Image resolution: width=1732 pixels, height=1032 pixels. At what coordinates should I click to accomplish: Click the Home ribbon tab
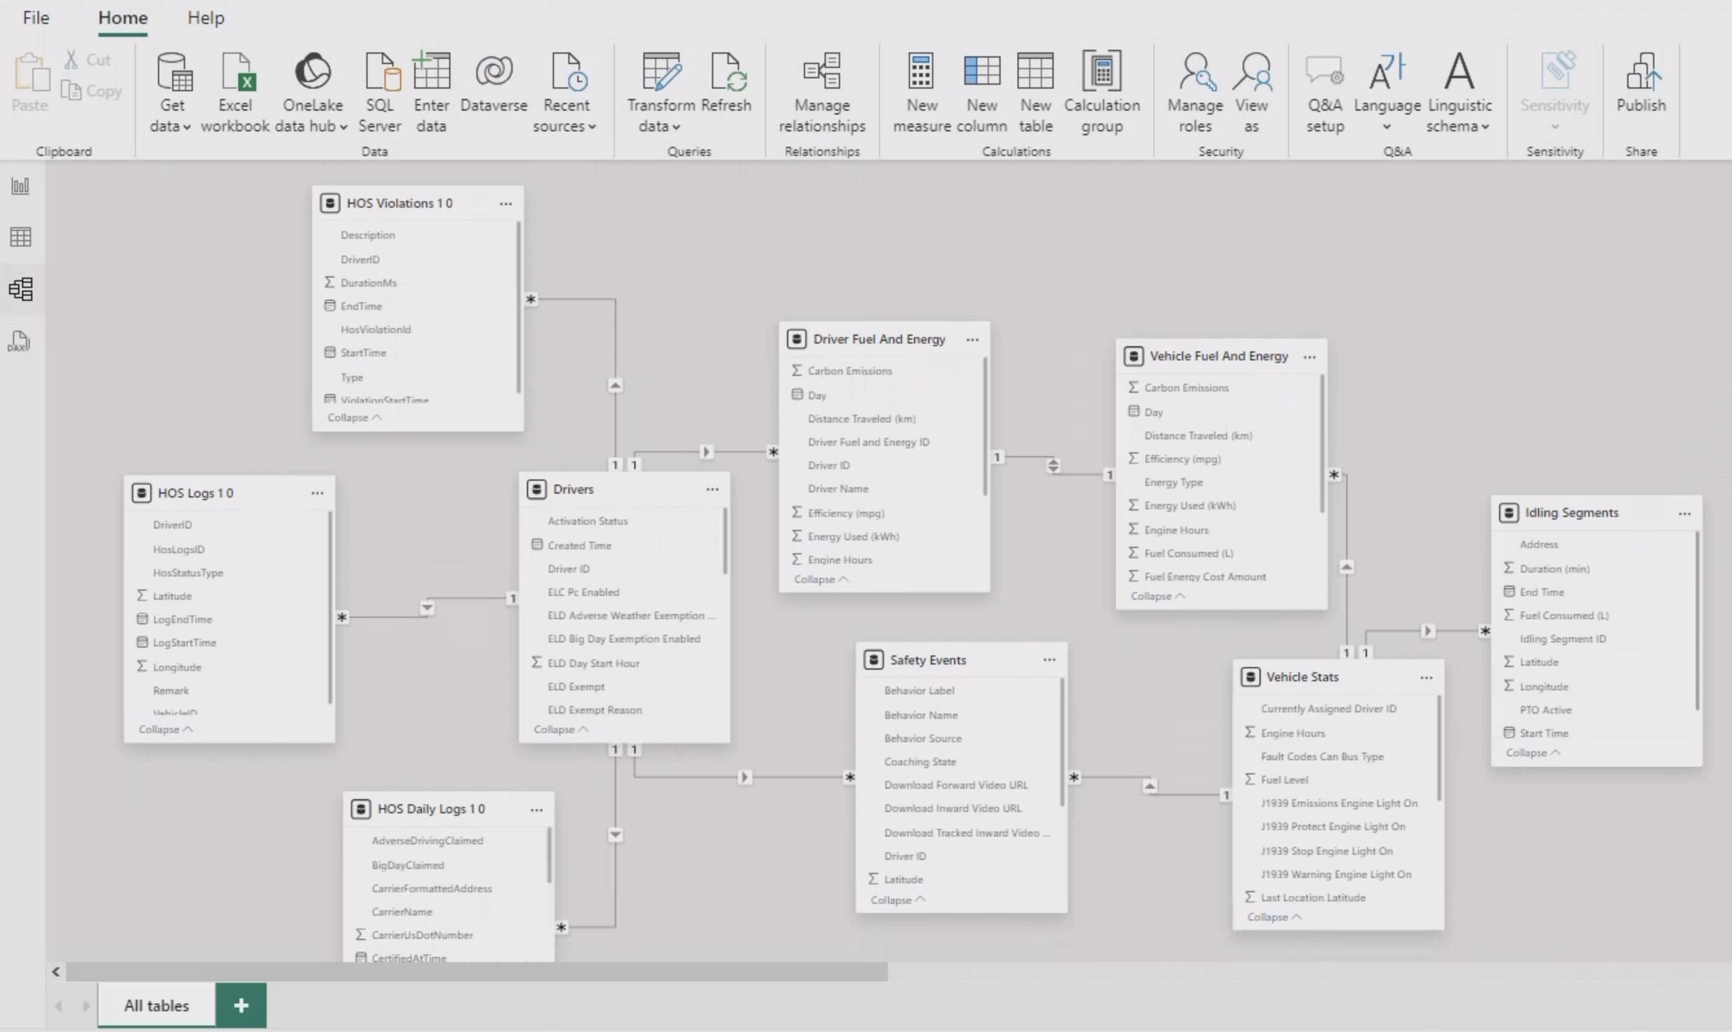pyautogui.click(x=123, y=17)
